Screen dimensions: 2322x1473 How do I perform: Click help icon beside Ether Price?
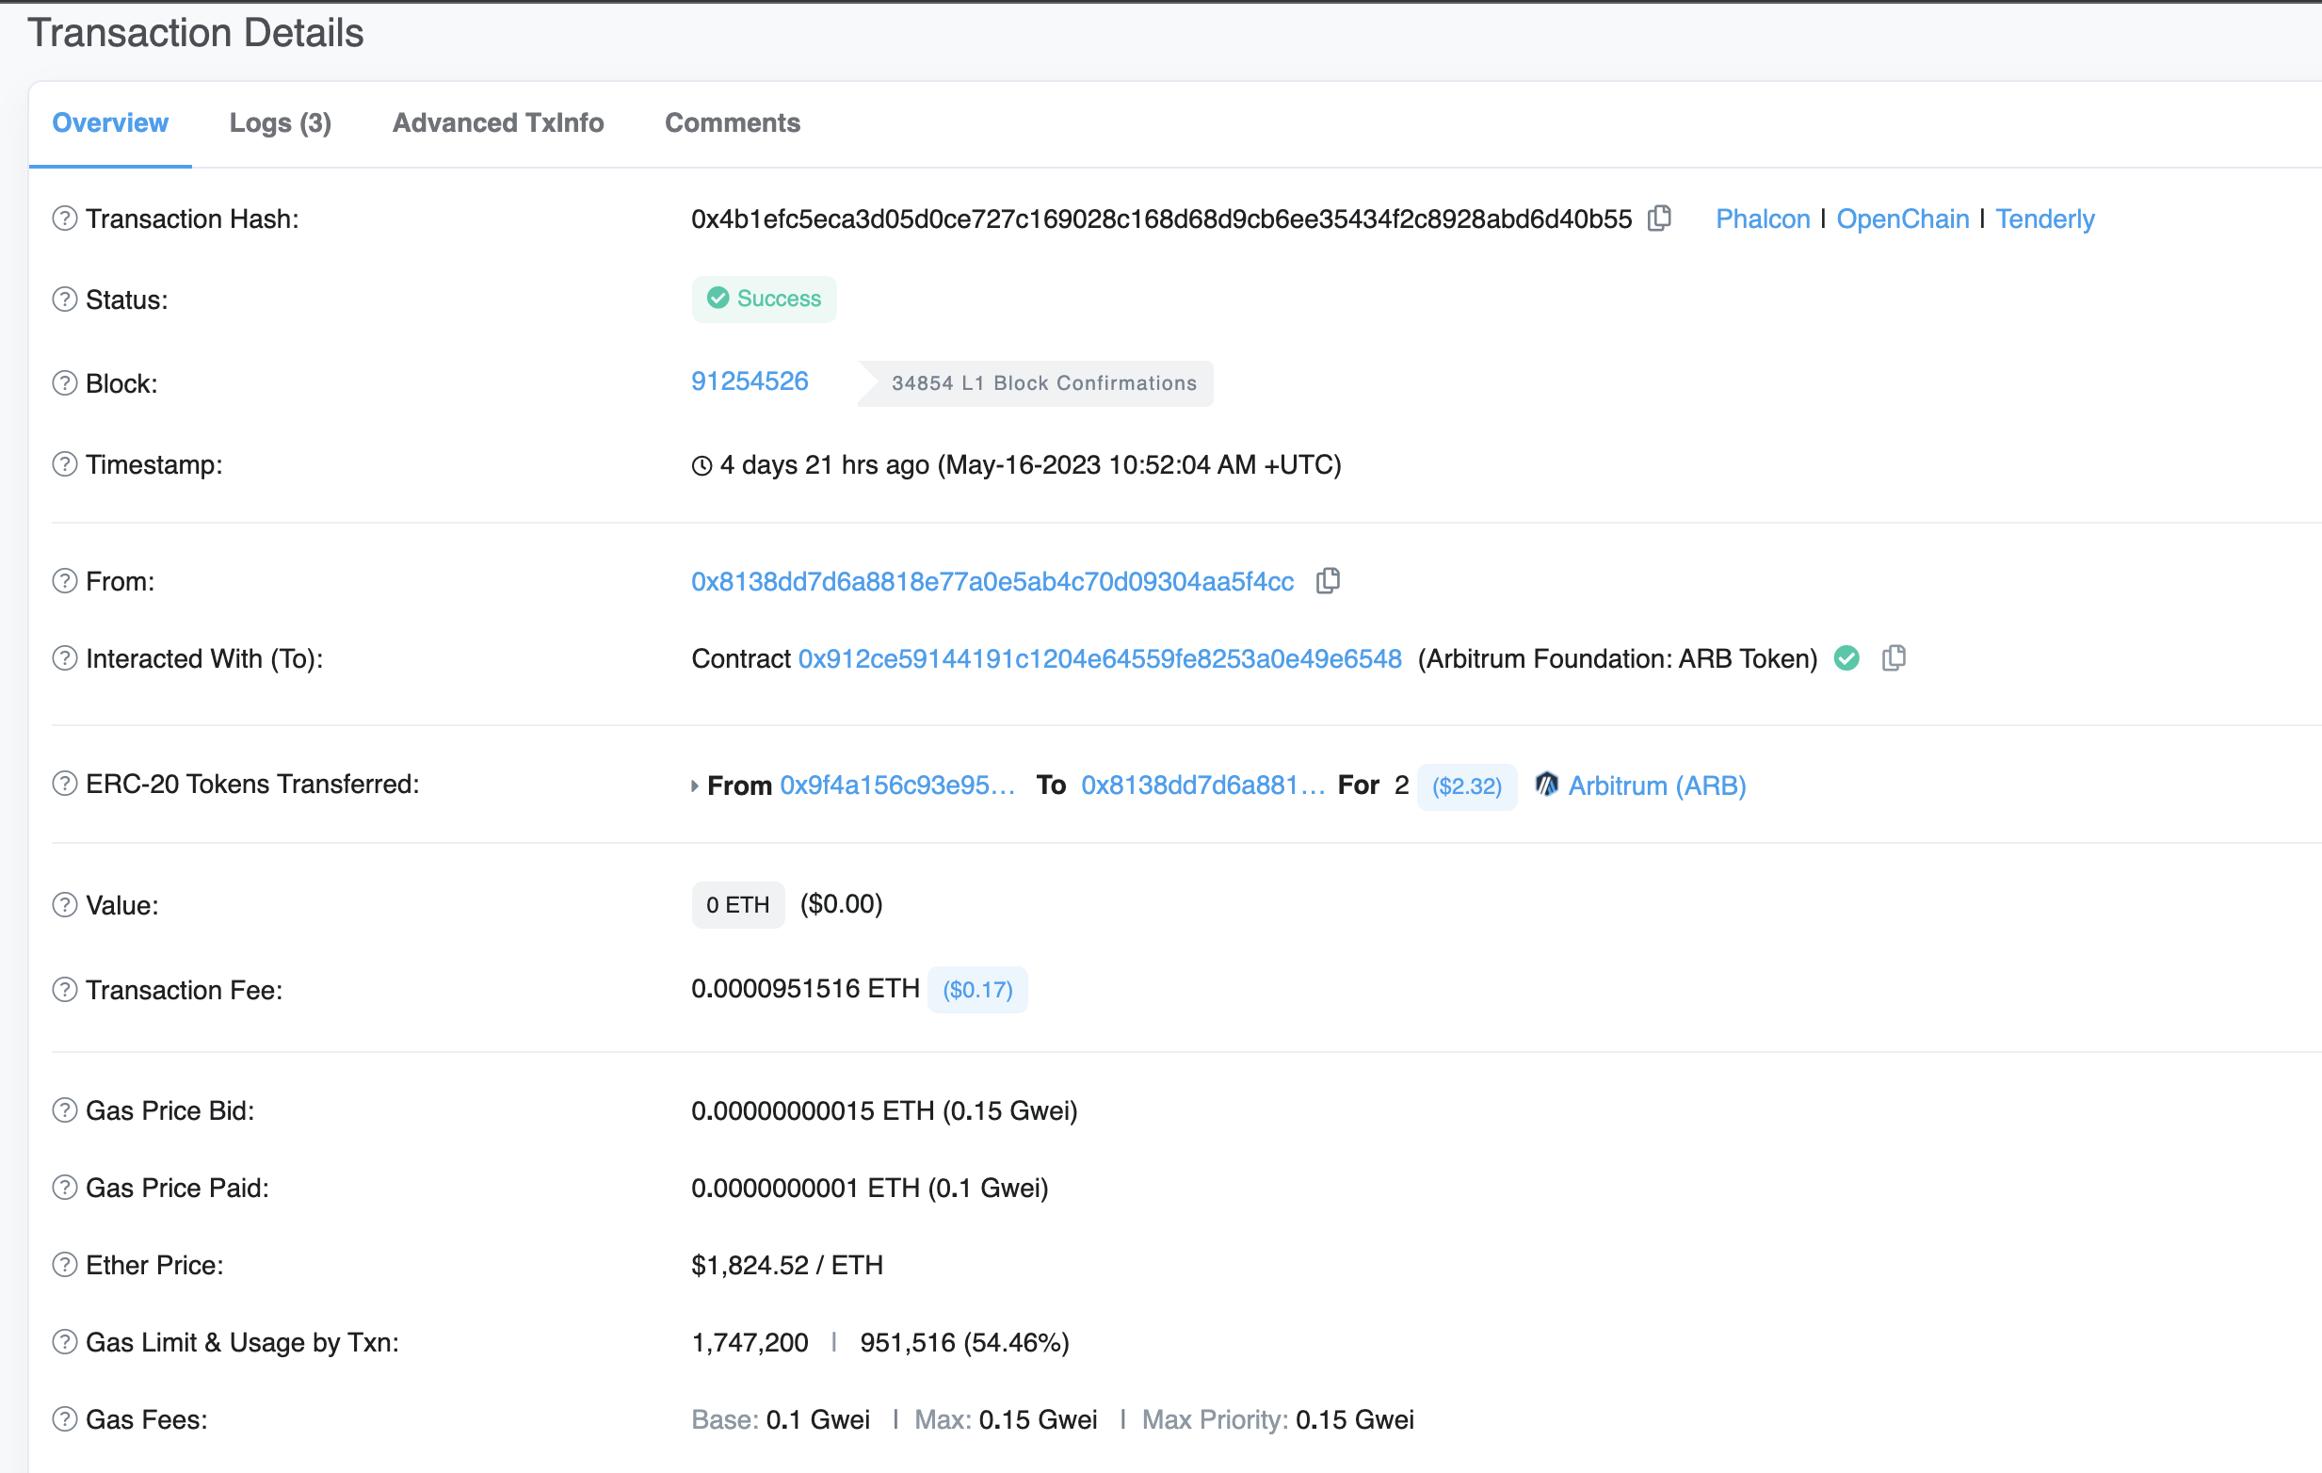65,1265
